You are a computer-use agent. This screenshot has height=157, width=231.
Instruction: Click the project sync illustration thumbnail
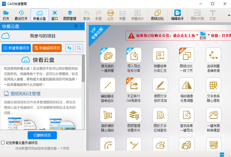pyautogui.click(x=42, y=124)
